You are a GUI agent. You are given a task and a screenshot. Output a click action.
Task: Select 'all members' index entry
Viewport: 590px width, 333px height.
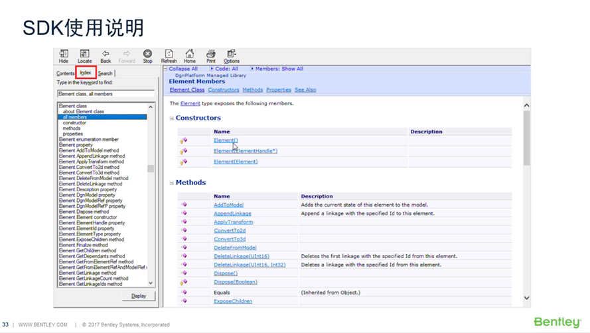click(102, 117)
